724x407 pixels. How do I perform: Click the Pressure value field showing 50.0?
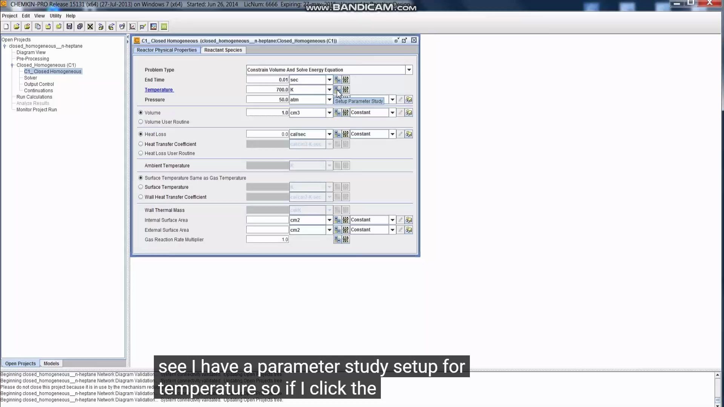(267, 99)
